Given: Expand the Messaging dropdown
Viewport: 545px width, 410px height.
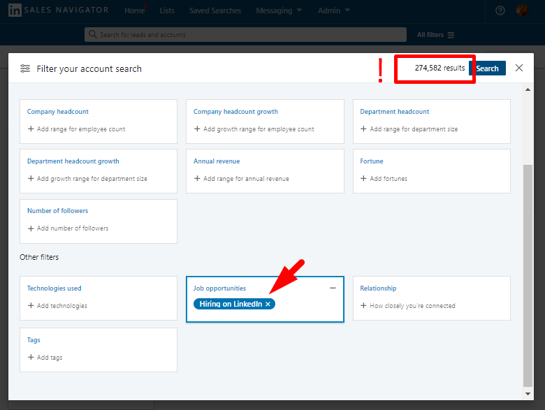Looking at the screenshot, I should pyautogui.click(x=279, y=10).
